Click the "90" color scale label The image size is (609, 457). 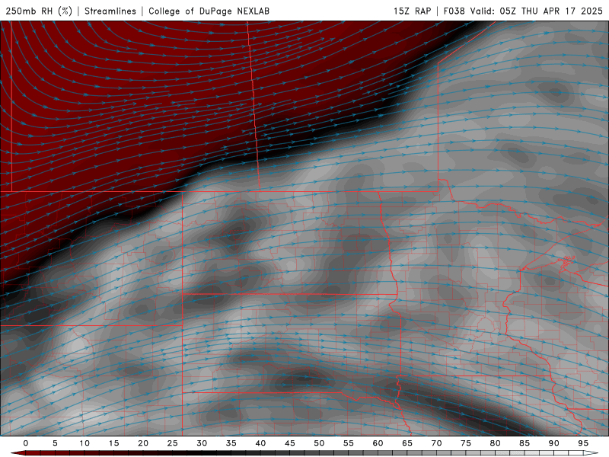(553, 443)
